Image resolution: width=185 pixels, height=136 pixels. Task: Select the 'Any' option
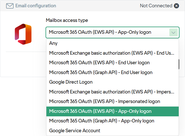(112, 43)
